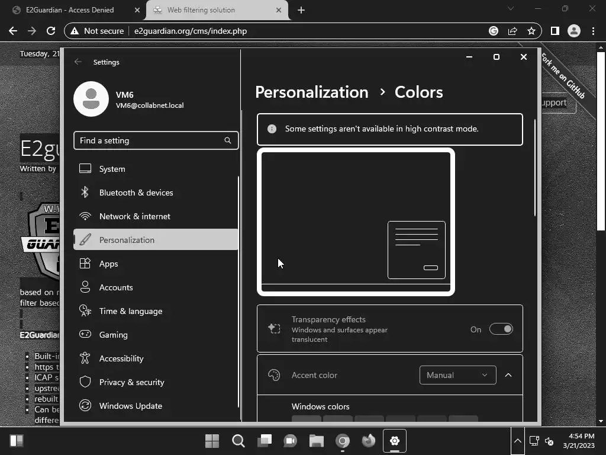Toggle browser side panel icon
Screen dimensions: 606x455
[x=555, y=31]
